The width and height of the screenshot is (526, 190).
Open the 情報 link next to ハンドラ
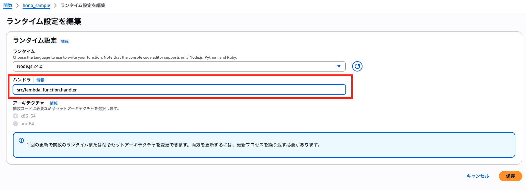pyautogui.click(x=40, y=80)
